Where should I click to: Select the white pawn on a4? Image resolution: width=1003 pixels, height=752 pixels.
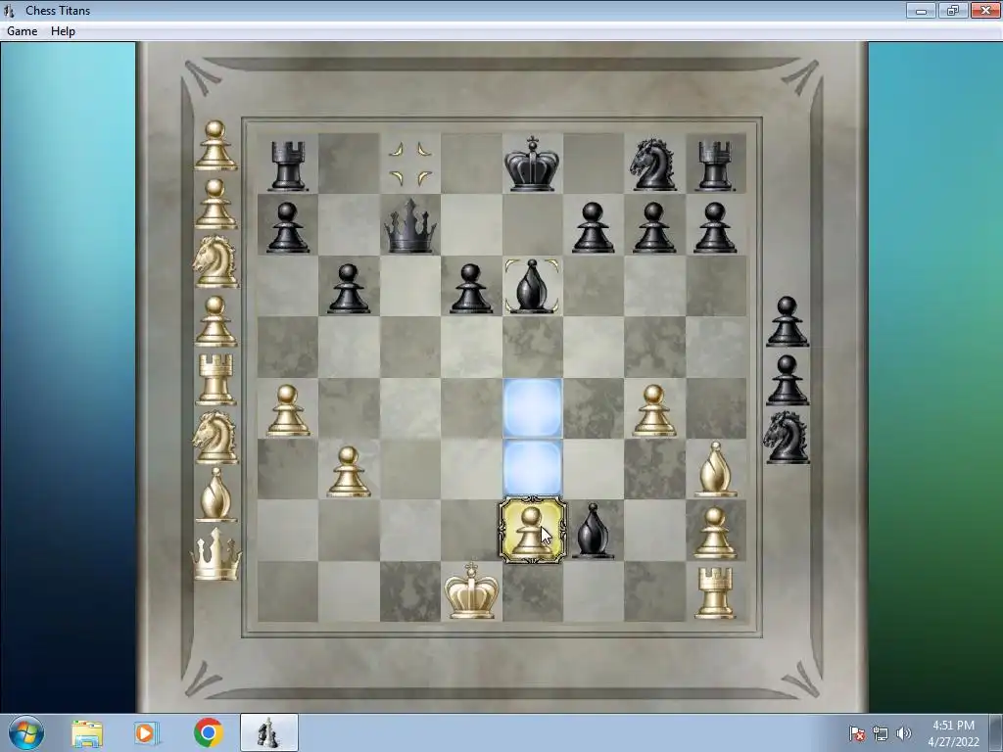click(287, 409)
